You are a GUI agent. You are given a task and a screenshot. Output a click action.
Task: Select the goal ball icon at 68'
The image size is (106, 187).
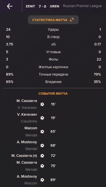pyautogui.click(x=42, y=146)
